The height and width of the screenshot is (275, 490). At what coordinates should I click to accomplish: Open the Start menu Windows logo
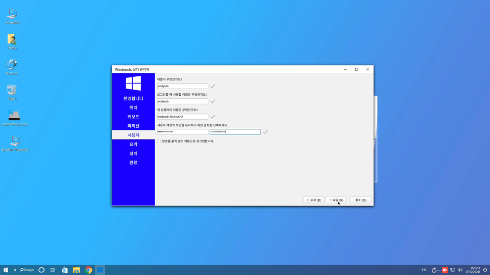[6, 270]
